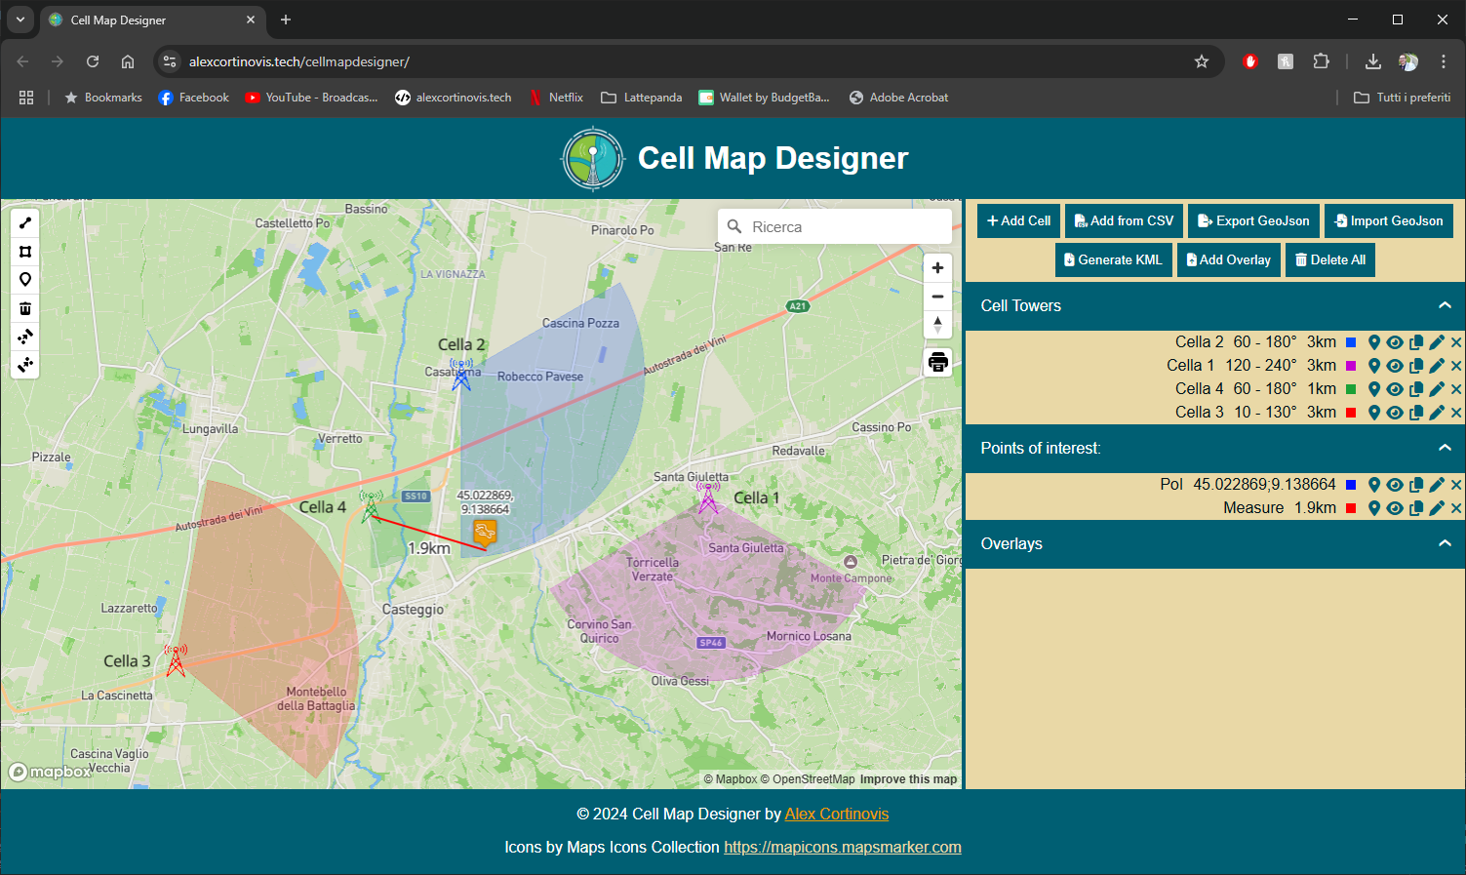Hide Cella 2 with its eye toggle
The image size is (1466, 875).
pos(1395,341)
